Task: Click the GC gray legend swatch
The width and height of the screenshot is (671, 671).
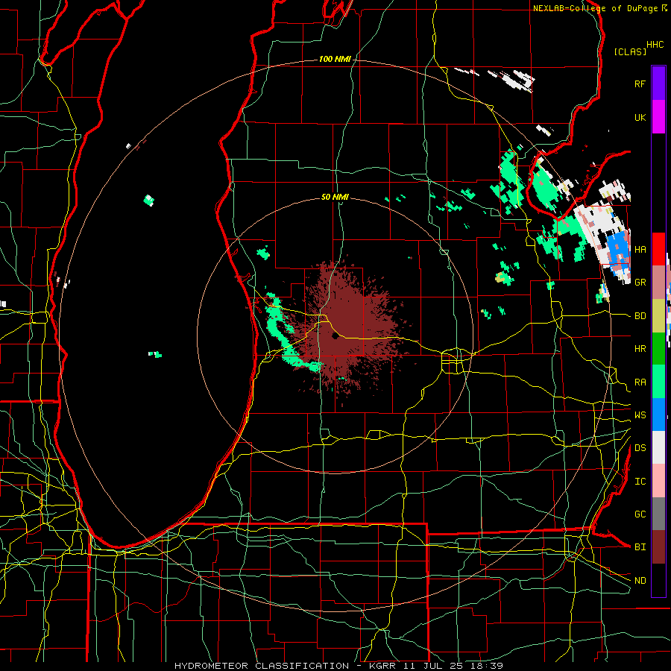Action: 658,514
